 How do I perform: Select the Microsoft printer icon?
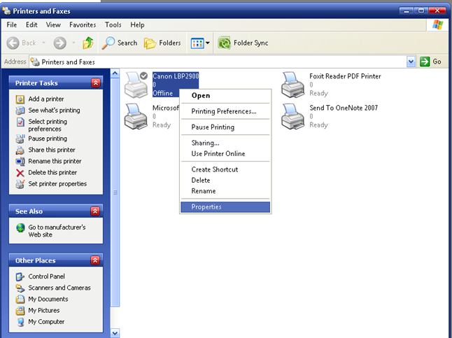pyautogui.click(x=136, y=116)
